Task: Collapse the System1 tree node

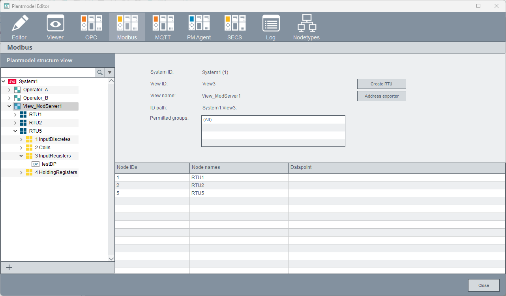Action: (4, 81)
